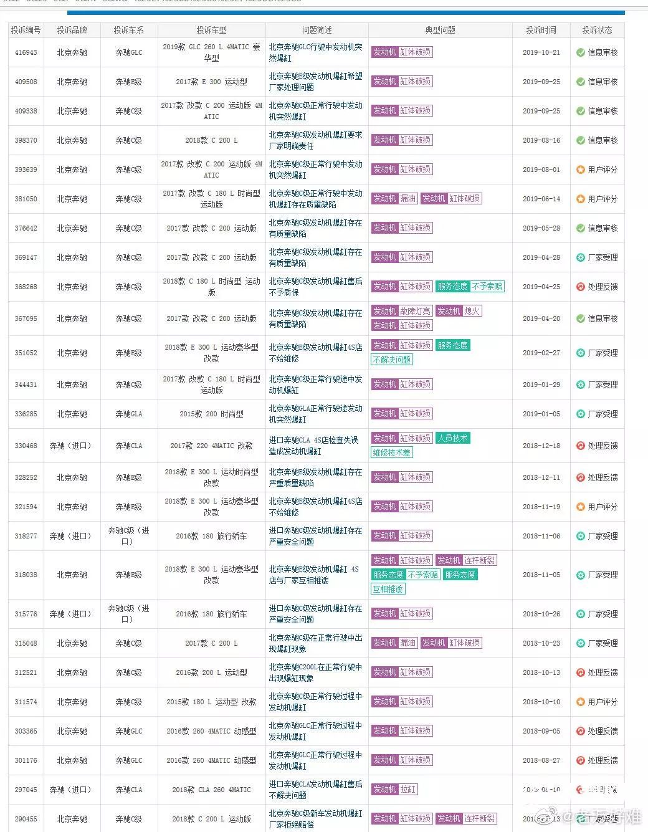Click the 拉缸 tag in row 297045
This screenshot has height=832, width=648.
[x=408, y=790]
